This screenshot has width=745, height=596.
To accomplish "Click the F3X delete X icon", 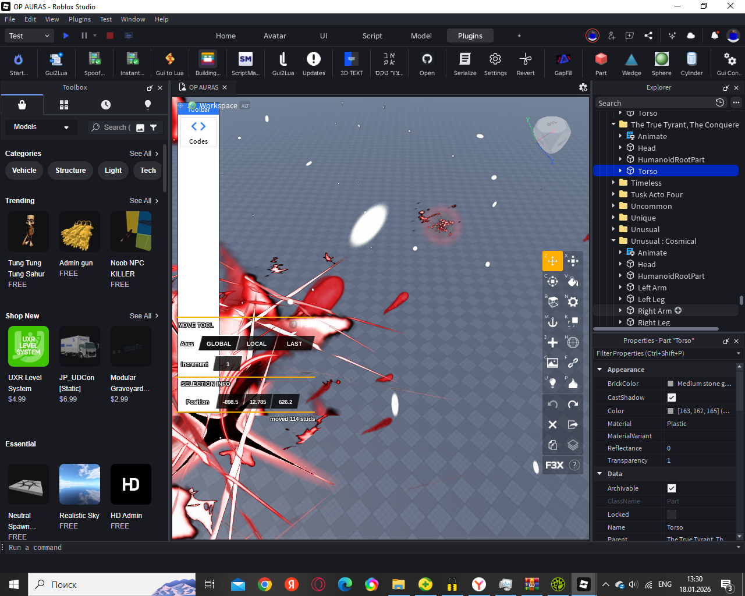I will [552, 424].
